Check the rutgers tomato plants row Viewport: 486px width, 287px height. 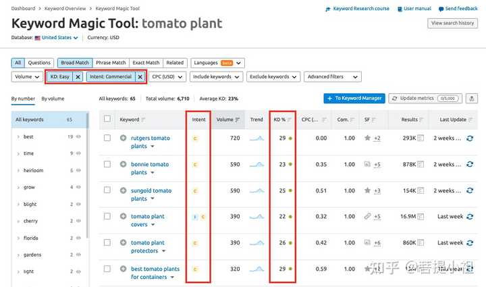[107, 138]
